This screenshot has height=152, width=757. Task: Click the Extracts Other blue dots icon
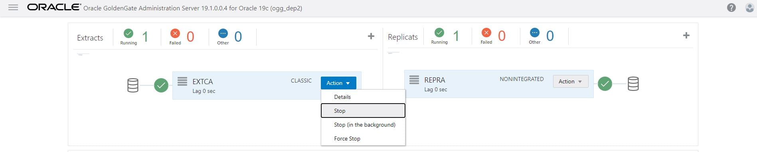(223, 33)
